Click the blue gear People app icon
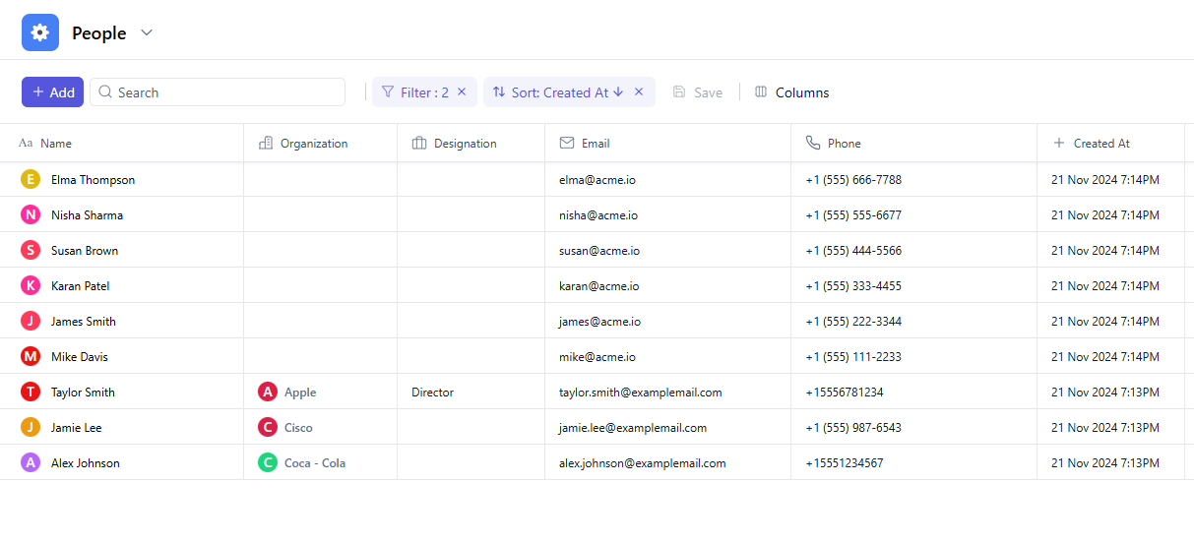Image resolution: width=1194 pixels, height=544 pixels. click(x=40, y=32)
